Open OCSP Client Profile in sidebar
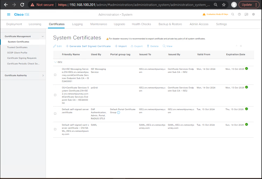Image resolution: width=262 pixels, height=179 pixels. tap(17, 53)
